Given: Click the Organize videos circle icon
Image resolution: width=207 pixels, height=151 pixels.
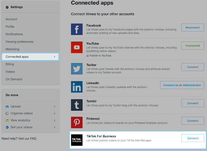Looking at the screenshot, I should [x=7, y=113].
